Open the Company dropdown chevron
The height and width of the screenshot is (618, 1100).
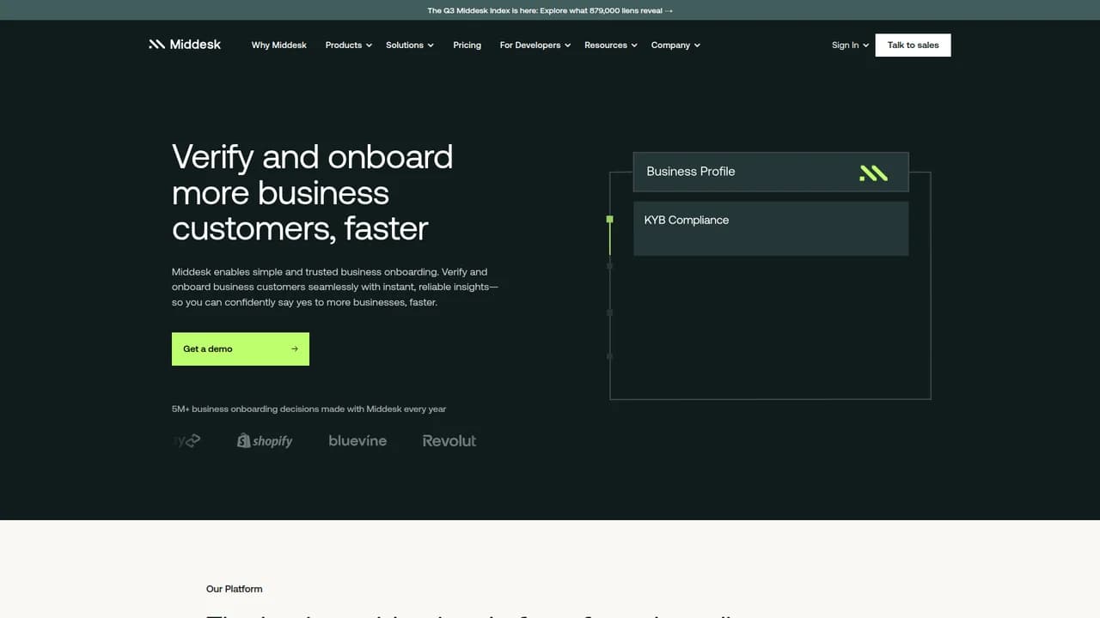coord(697,45)
